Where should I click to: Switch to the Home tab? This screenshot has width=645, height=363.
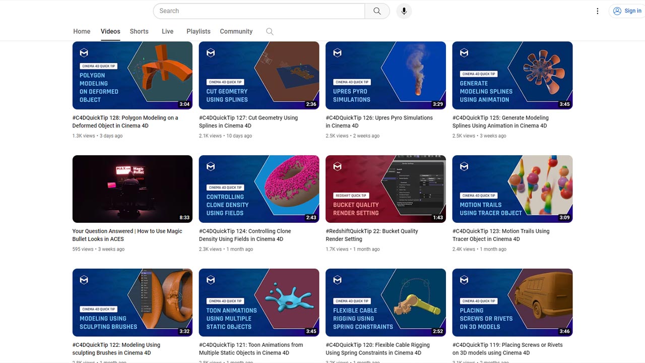pyautogui.click(x=82, y=31)
